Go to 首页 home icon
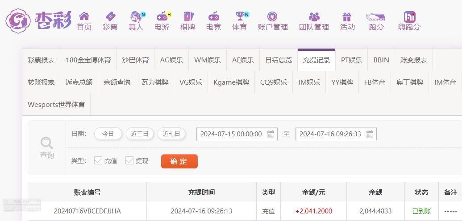The image size is (462, 221). [x=84, y=16]
